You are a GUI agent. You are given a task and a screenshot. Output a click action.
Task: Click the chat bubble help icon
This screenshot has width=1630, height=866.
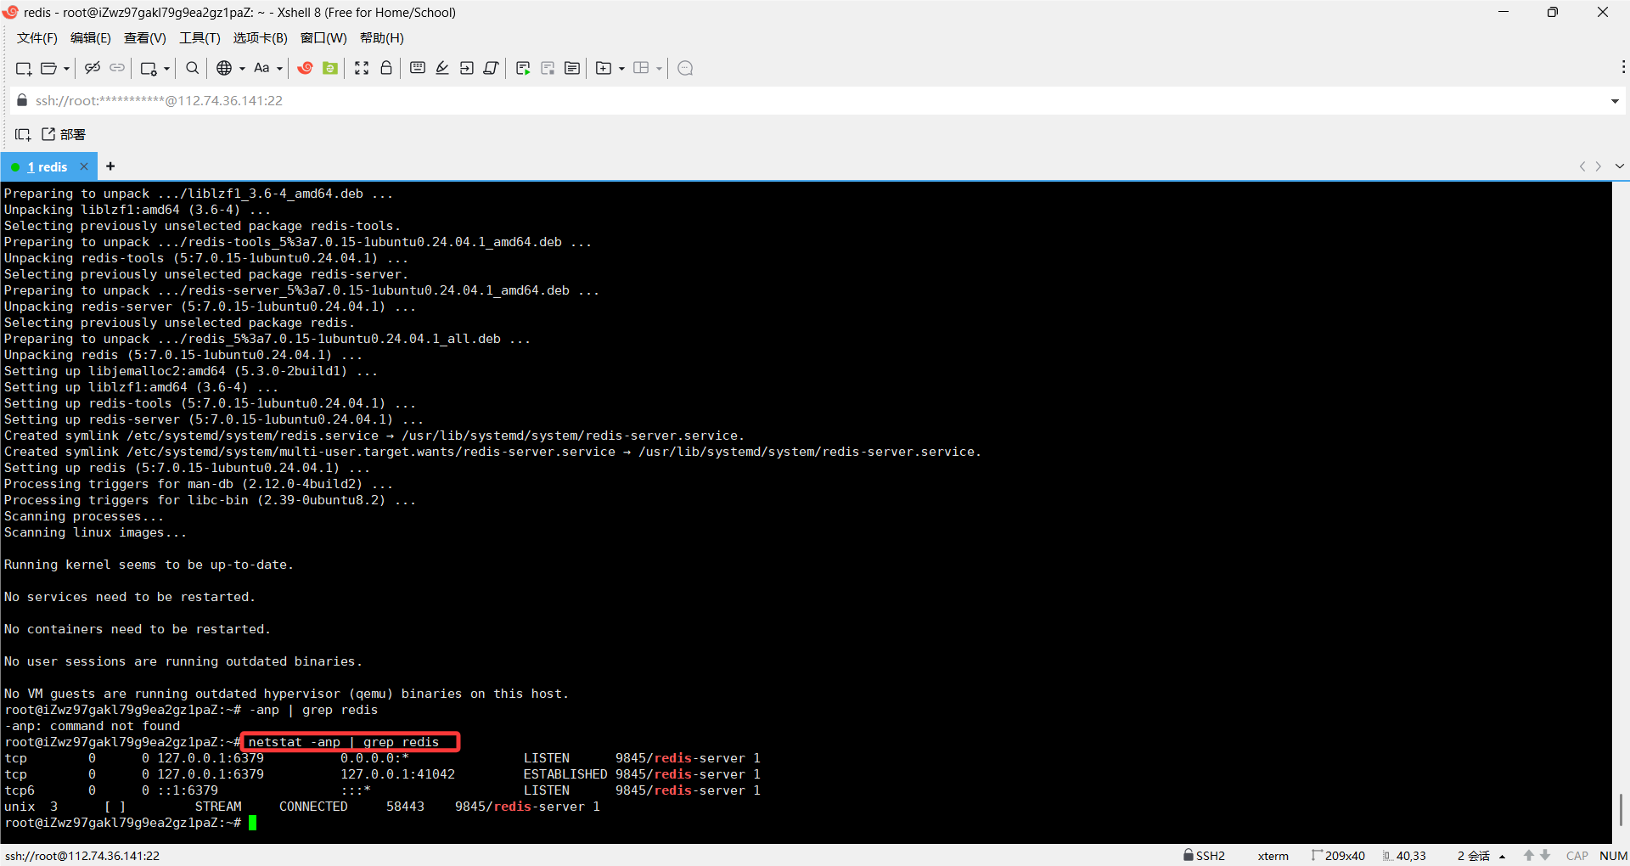tap(686, 68)
